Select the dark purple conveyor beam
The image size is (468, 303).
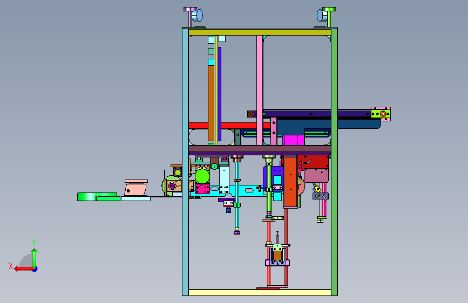tap(315, 114)
